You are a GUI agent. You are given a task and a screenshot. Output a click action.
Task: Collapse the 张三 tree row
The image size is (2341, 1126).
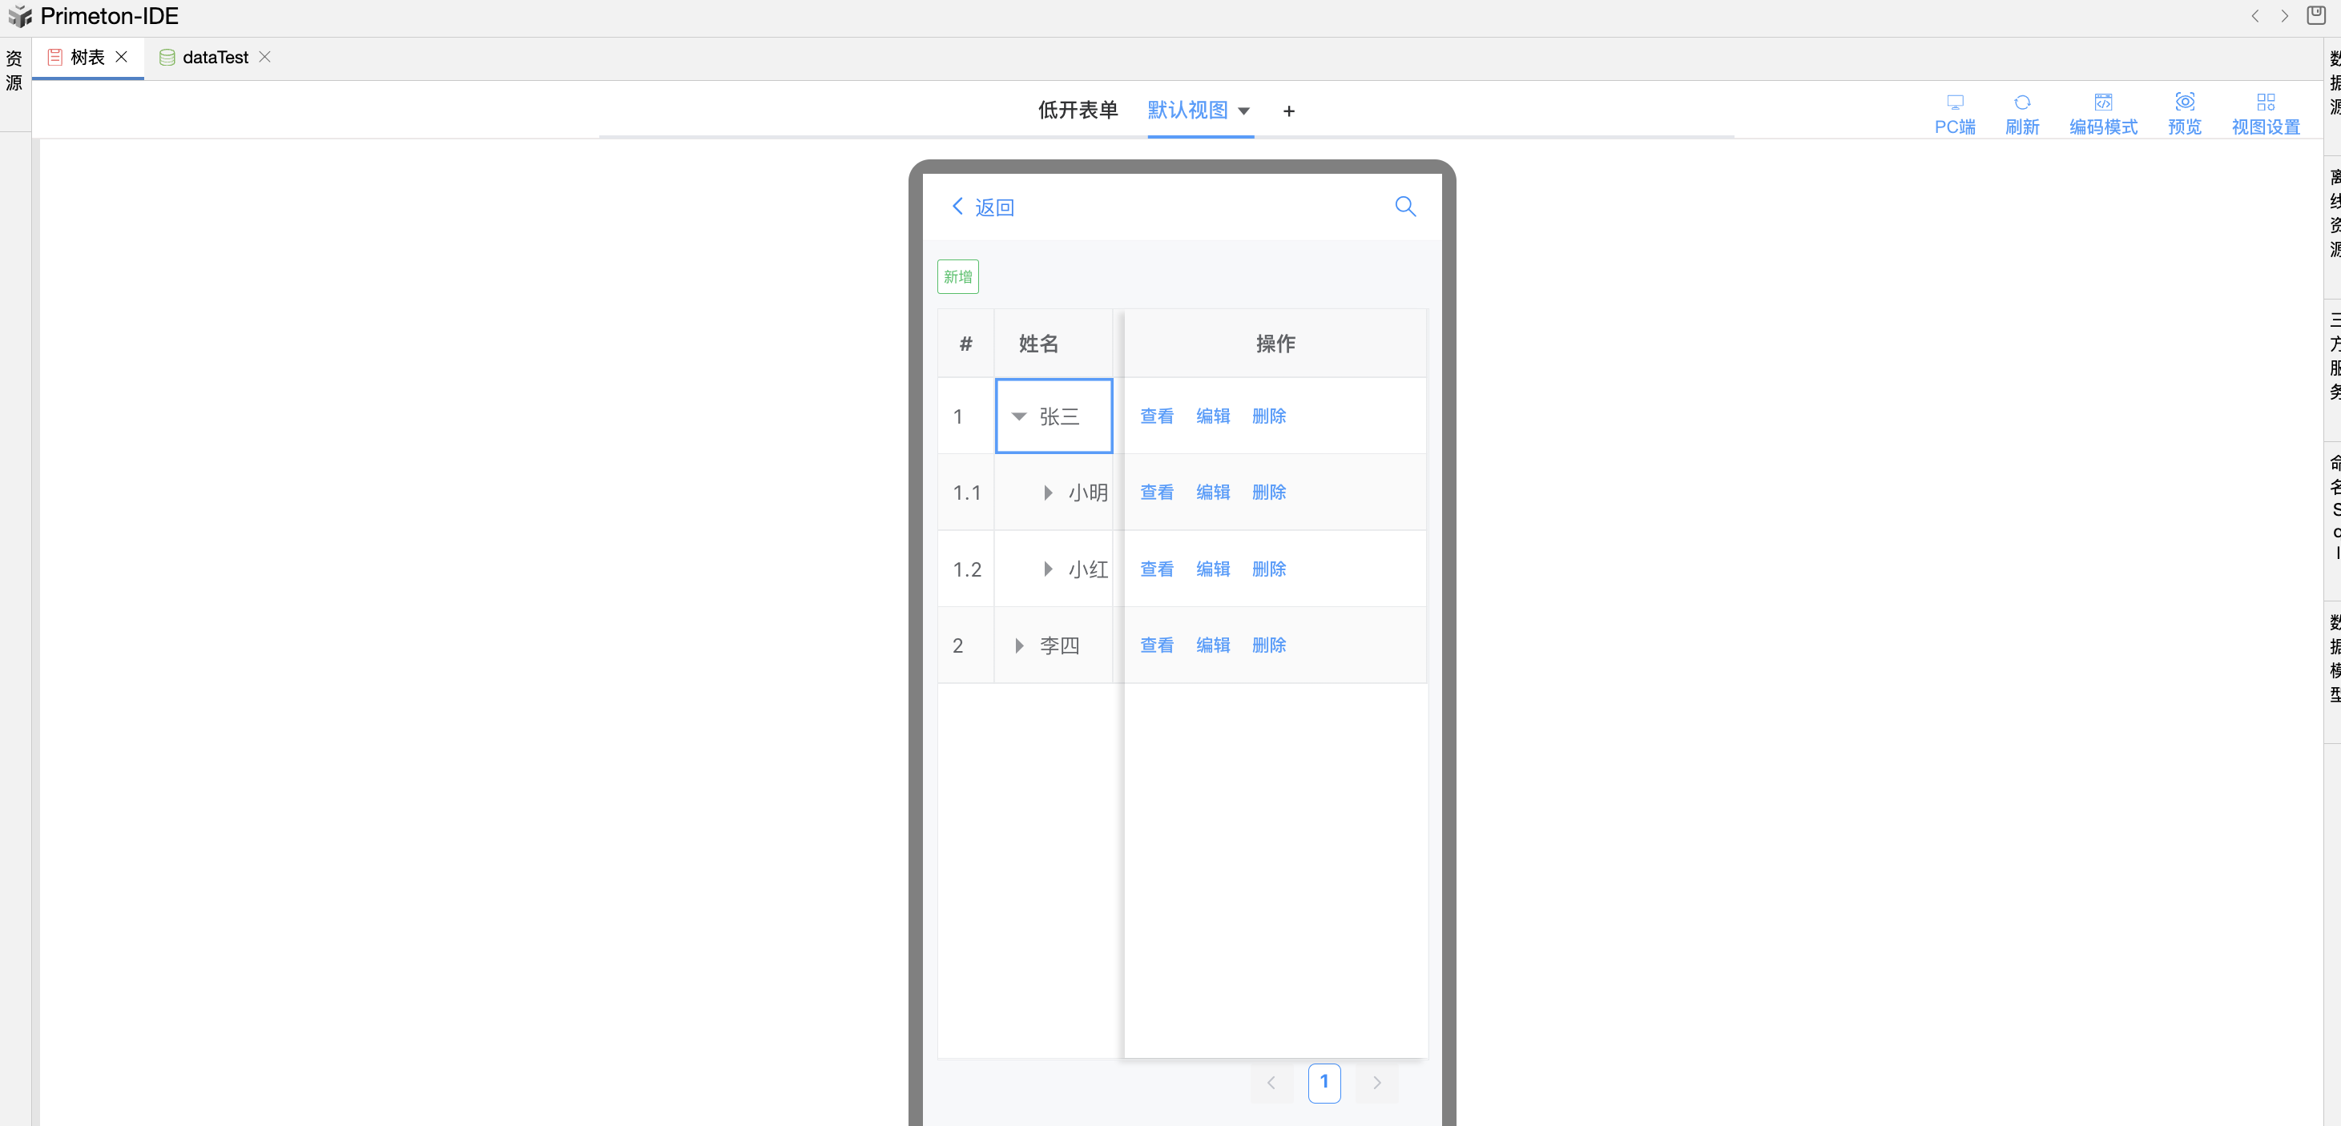tap(1019, 416)
